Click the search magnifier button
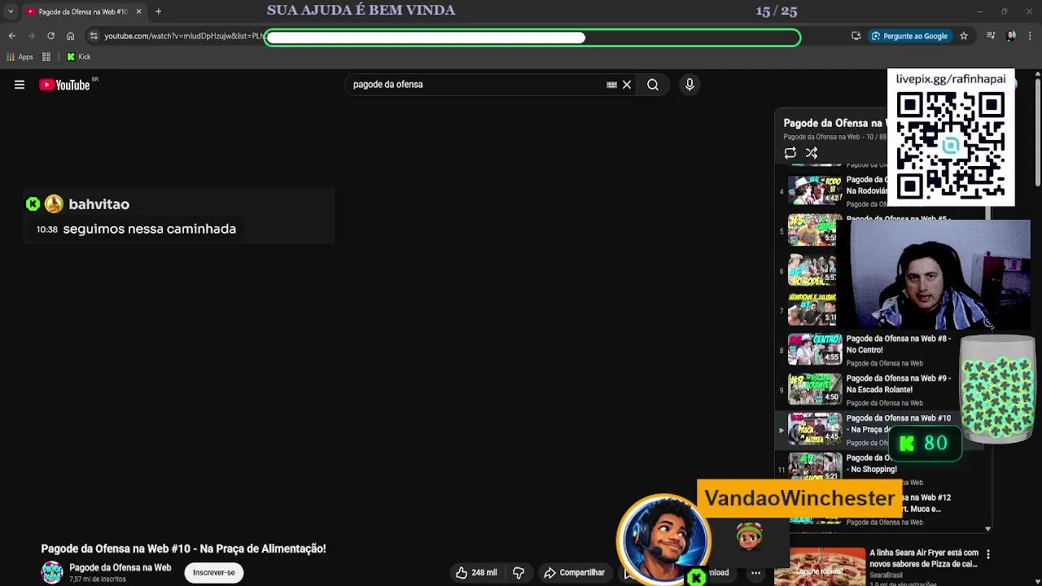 (x=653, y=85)
